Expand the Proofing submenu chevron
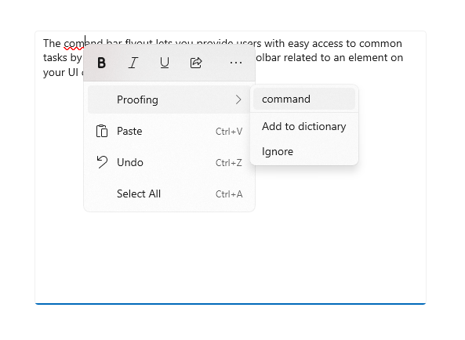This screenshot has height=340, width=465. (x=238, y=99)
